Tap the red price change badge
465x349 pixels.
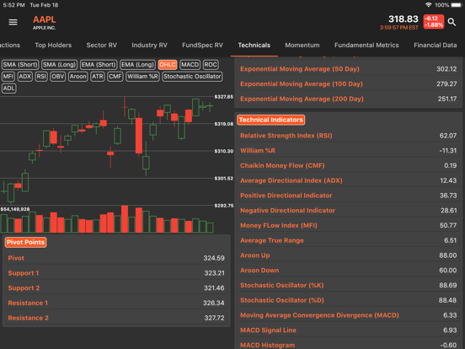434,22
